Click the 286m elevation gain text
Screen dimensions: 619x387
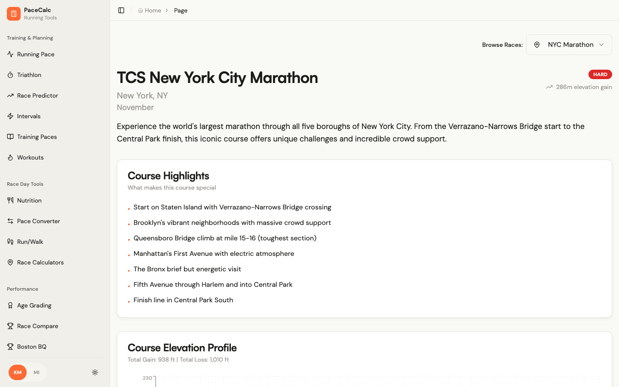click(x=584, y=87)
